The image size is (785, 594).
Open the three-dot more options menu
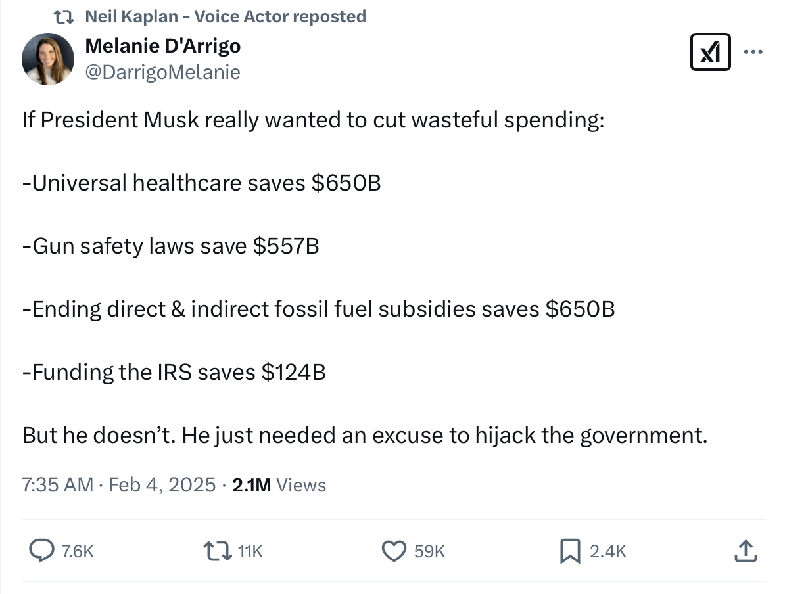click(753, 51)
